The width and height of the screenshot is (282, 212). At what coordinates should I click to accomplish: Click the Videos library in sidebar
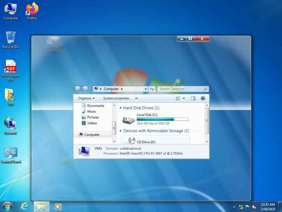pos(90,123)
